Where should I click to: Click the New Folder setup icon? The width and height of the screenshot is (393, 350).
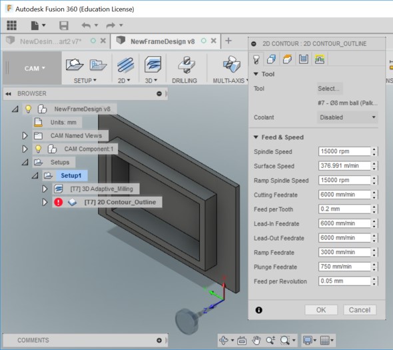tap(98, 65)
